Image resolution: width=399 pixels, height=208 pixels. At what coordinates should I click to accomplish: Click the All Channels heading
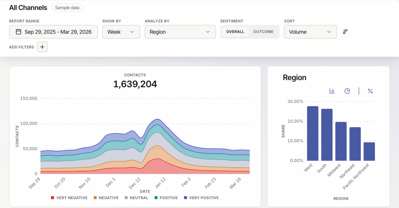coord(28,8)
